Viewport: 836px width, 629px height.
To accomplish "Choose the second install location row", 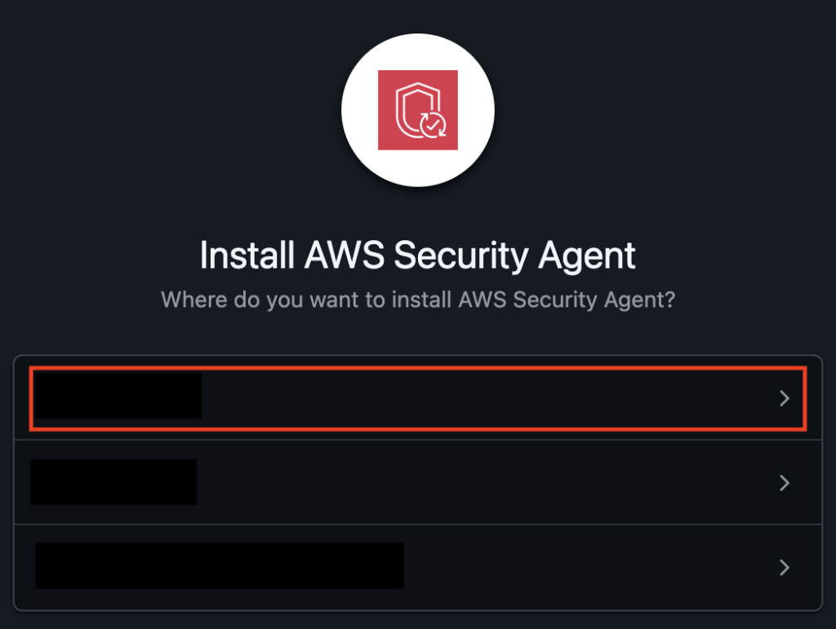I will coord(490,483).
